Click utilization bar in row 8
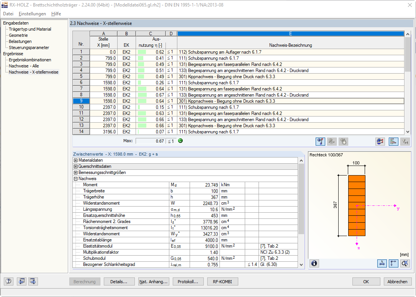The image size is (416, 297). click(x=142, y=95)
